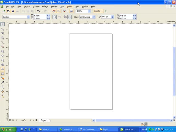This screenshot has height=132, width=176.
Task: Click the Export icon
Action: click(58, 11)
